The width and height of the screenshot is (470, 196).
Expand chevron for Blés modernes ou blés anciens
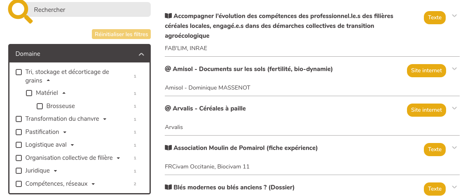click(x=454, y=187)
